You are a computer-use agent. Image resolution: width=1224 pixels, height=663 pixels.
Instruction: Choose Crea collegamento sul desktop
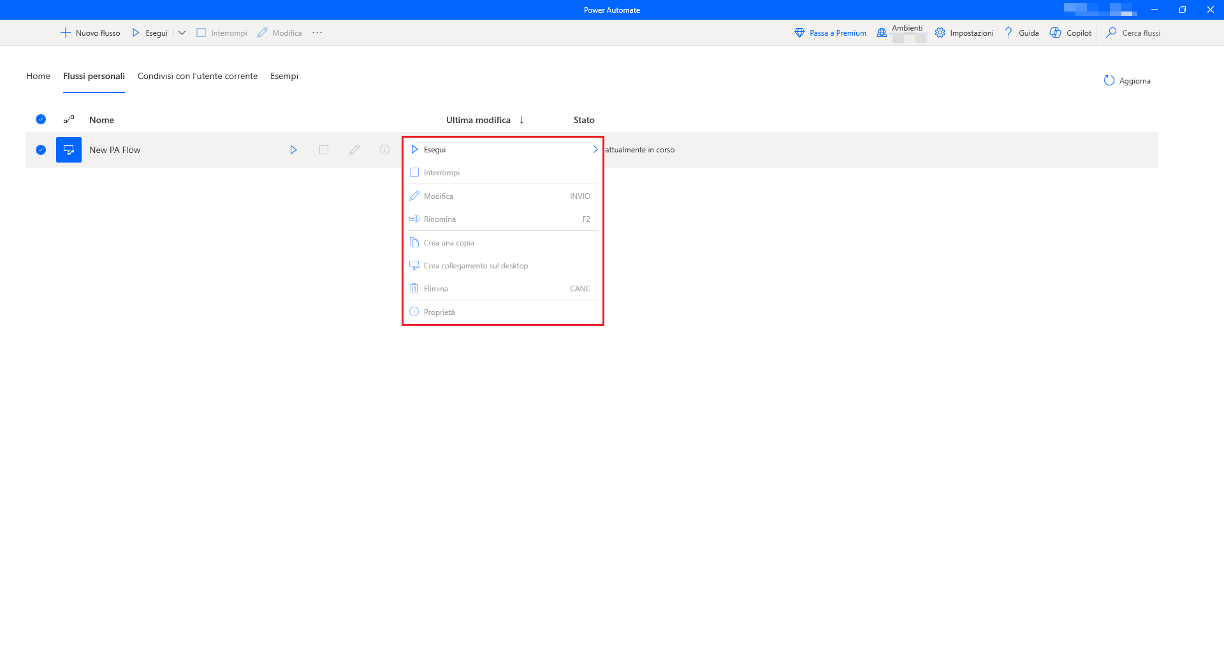[x=503, y=266]
